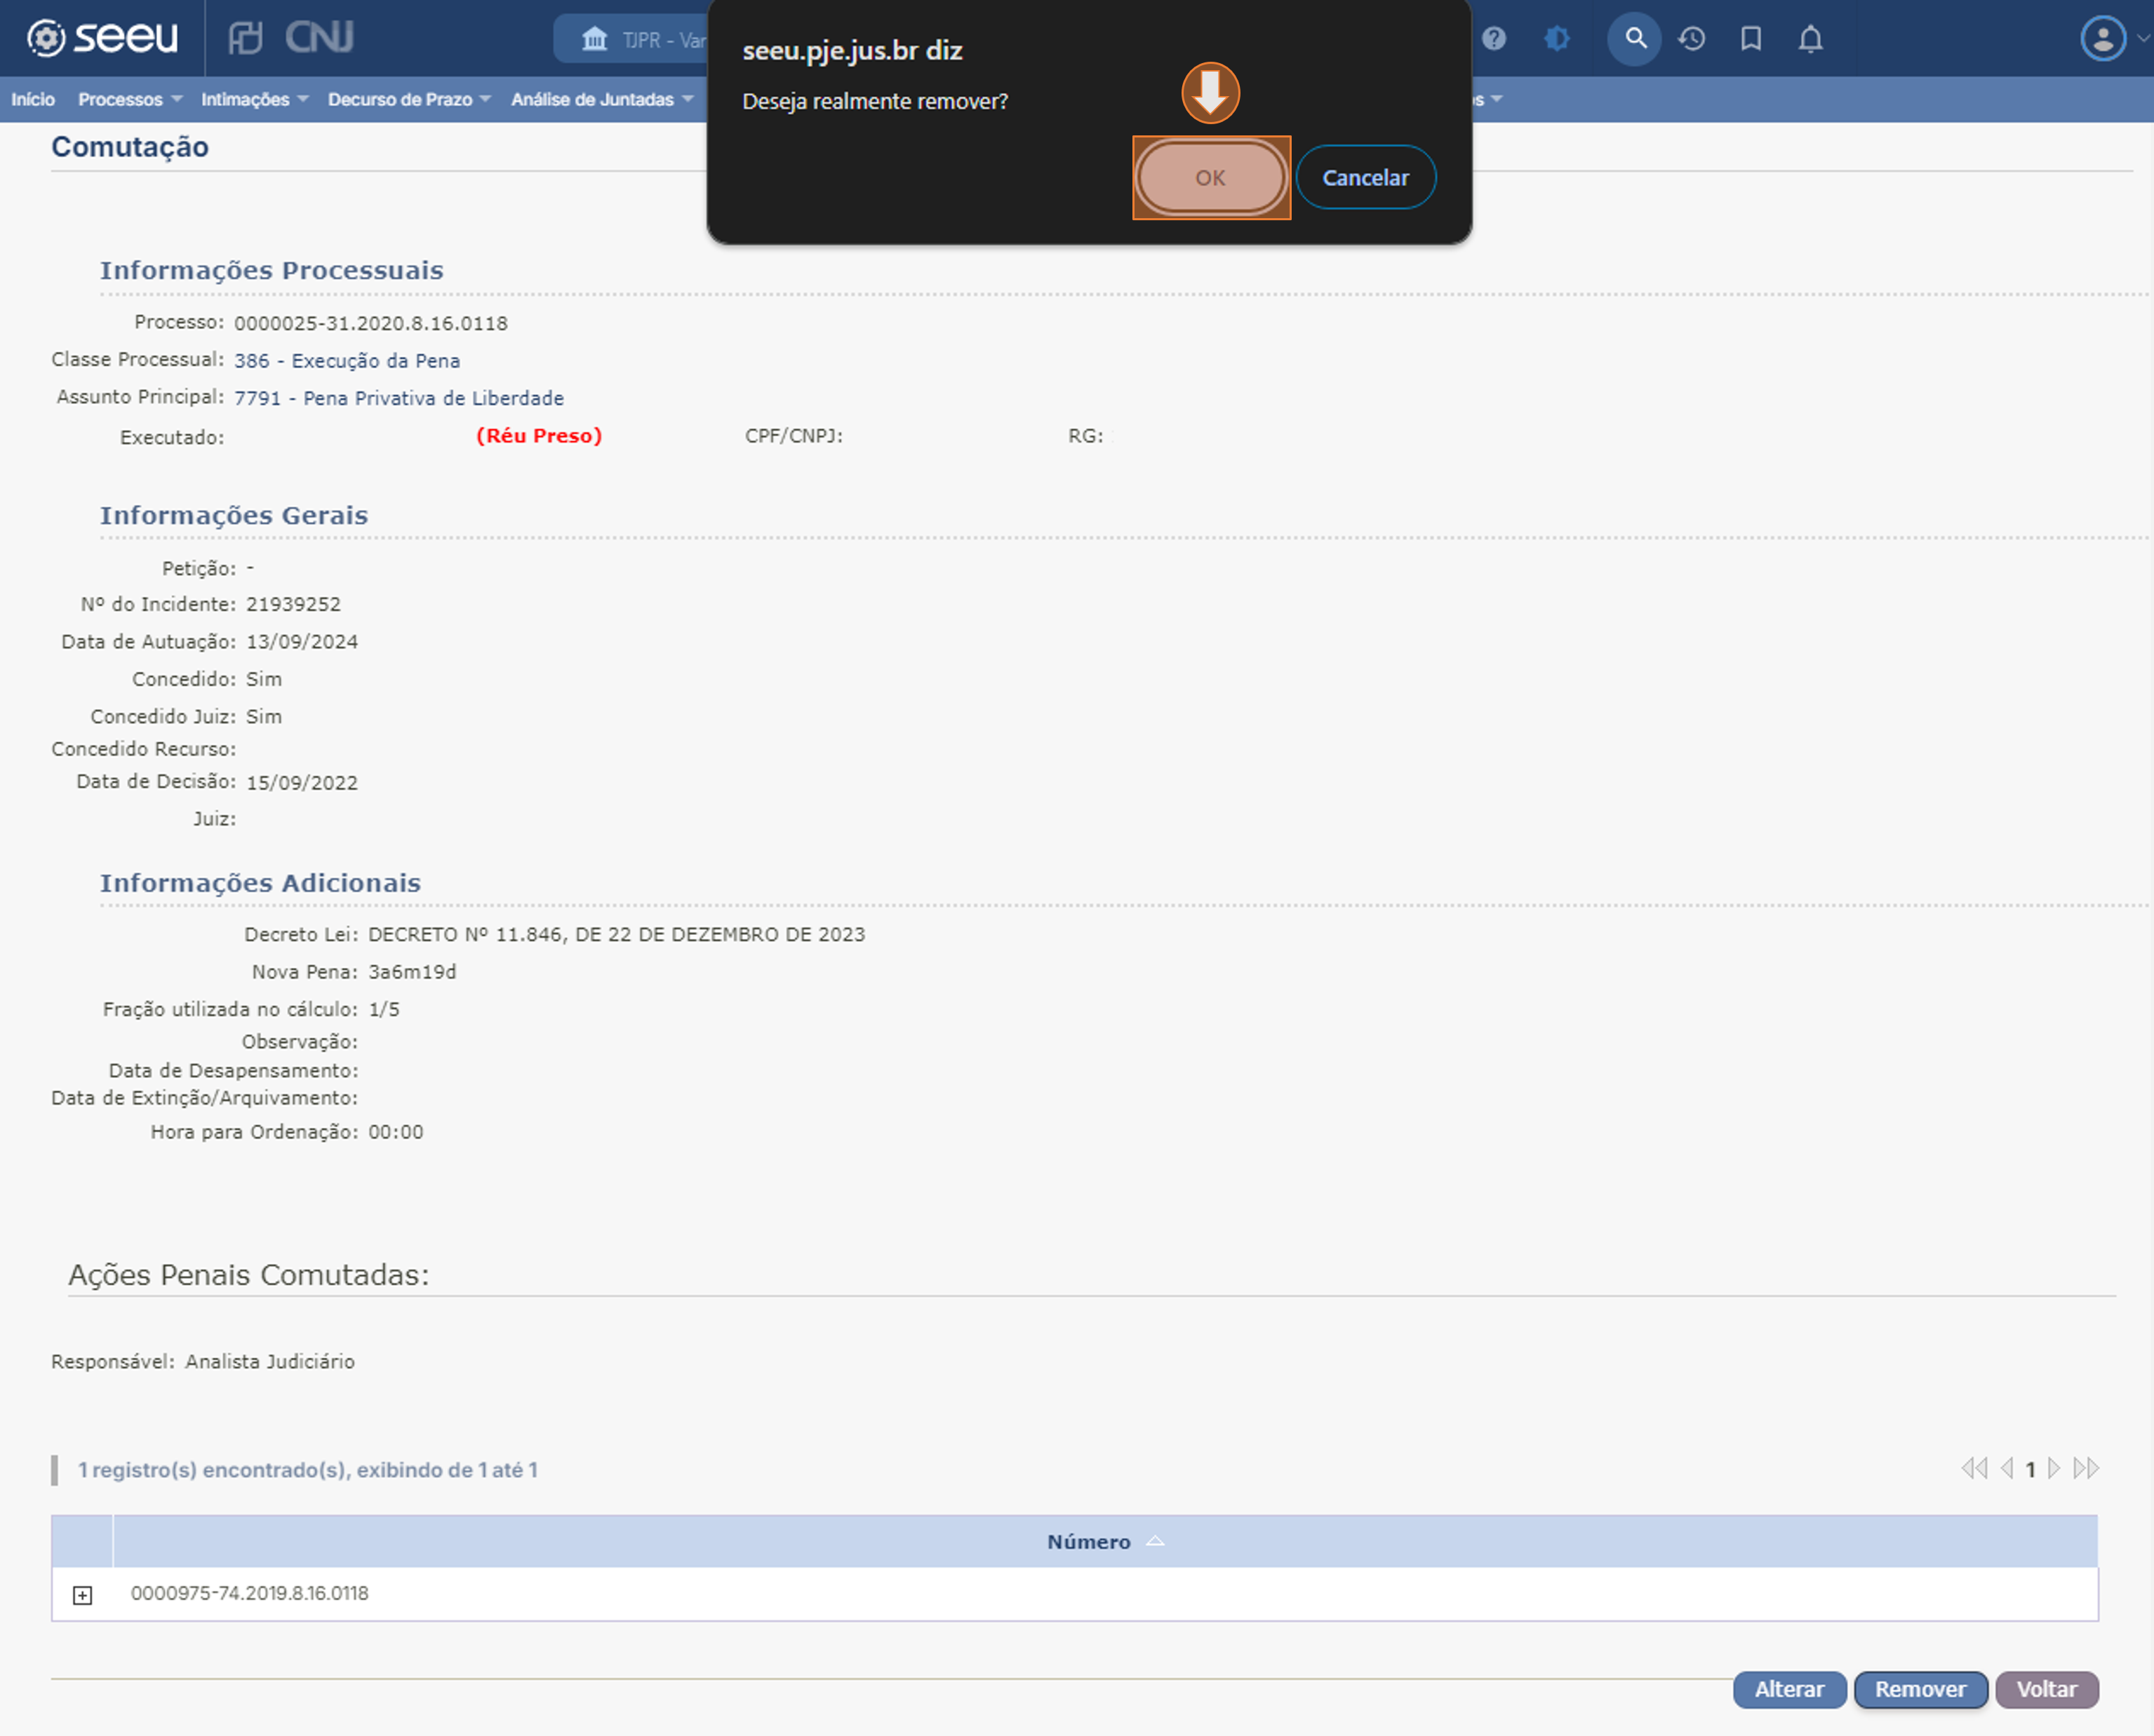Click incident number 21939252
The width and height of the screenshot is (2154, 1736).
pyautogui.click(x=294, y=604)
